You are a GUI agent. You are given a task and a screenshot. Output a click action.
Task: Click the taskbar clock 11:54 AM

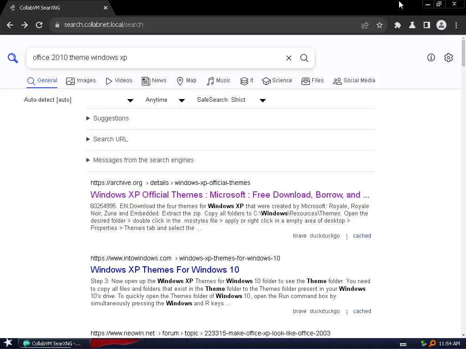pos(449,344)
